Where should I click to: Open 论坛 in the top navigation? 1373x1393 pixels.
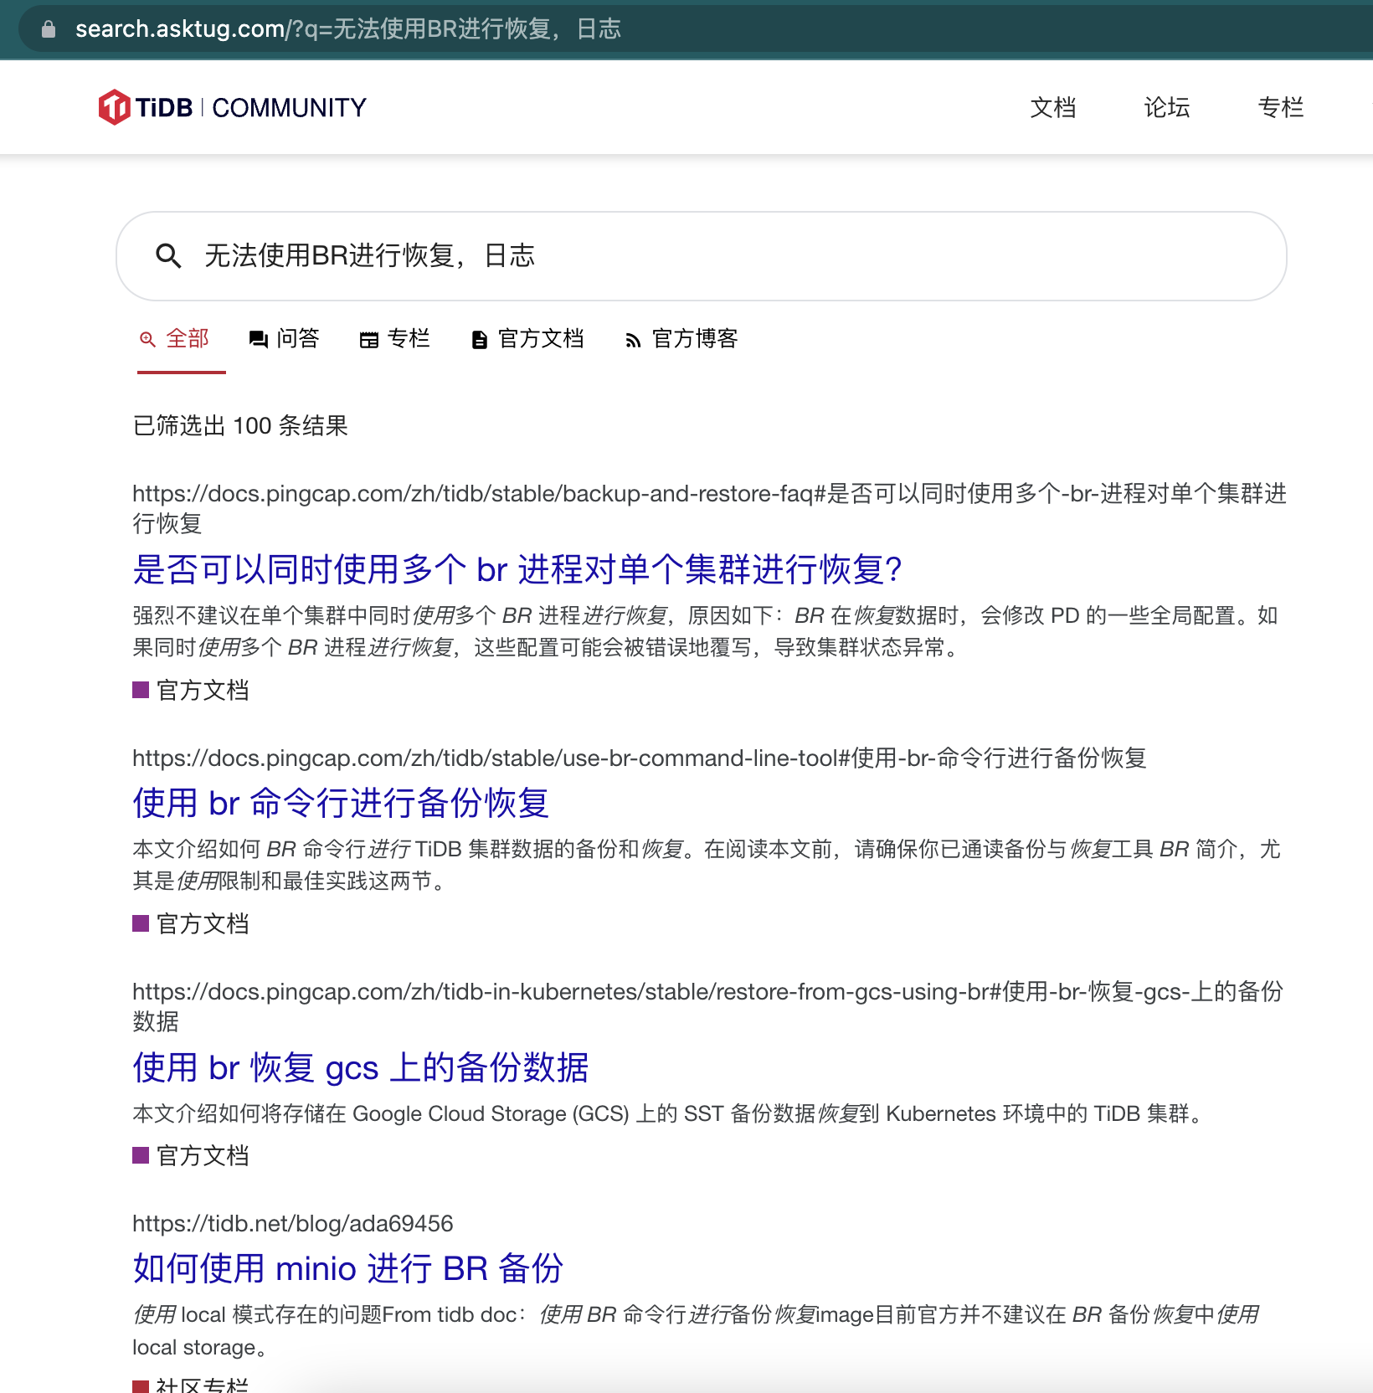[x=1167, y=107]
